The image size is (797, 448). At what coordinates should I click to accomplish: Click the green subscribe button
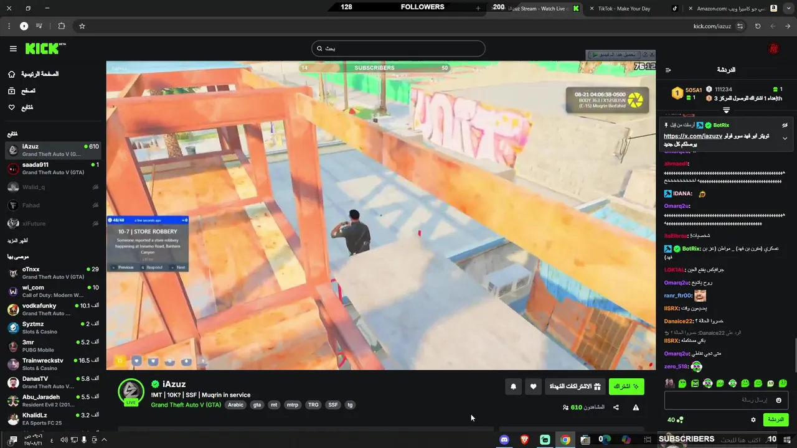(626, 387)
